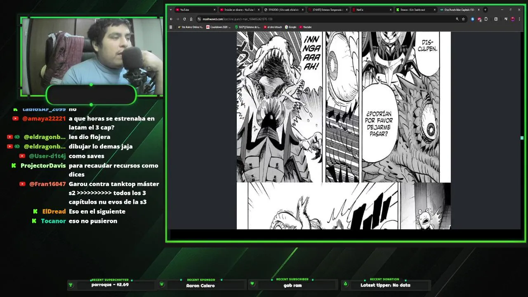Reload the manhwaweb page

point(184,19)
